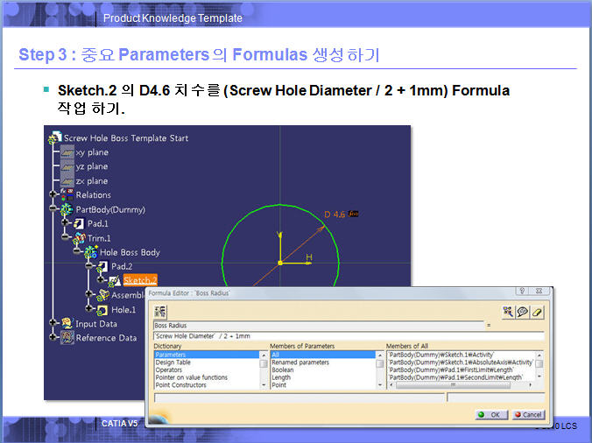Expand the Relations tree node

[53, 195]
